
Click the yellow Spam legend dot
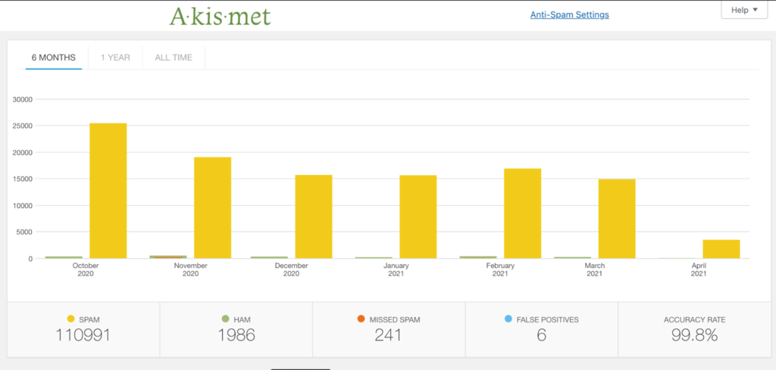click(71, 319)
